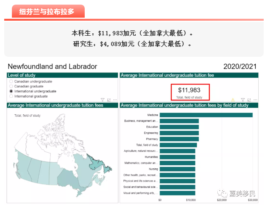
Task: Click the filter icon in Level of study panel
Action: coord(102,100)
